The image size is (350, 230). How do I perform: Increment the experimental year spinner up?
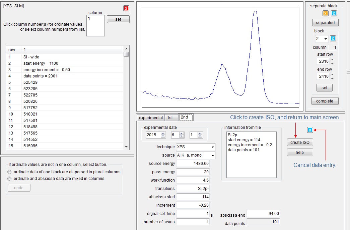[x=163, y=134]
